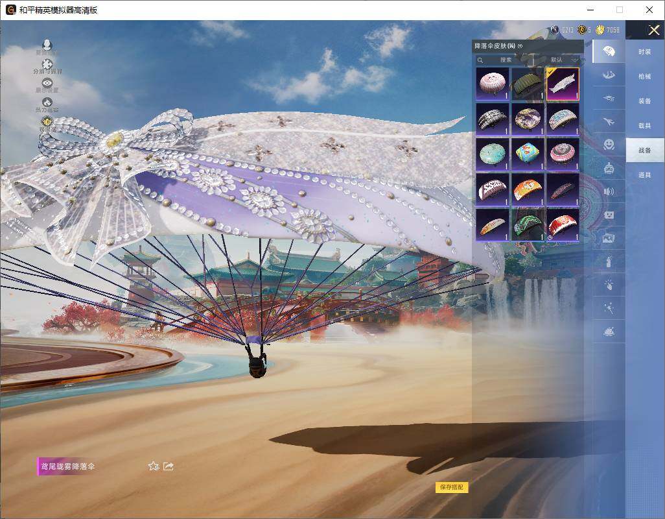The width and height of the screenshot is (665, 519).
Task: Click the yellow 保存搭配 button
Action: 452,487
